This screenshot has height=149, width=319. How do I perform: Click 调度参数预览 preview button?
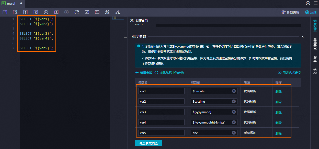pos(148,143)
